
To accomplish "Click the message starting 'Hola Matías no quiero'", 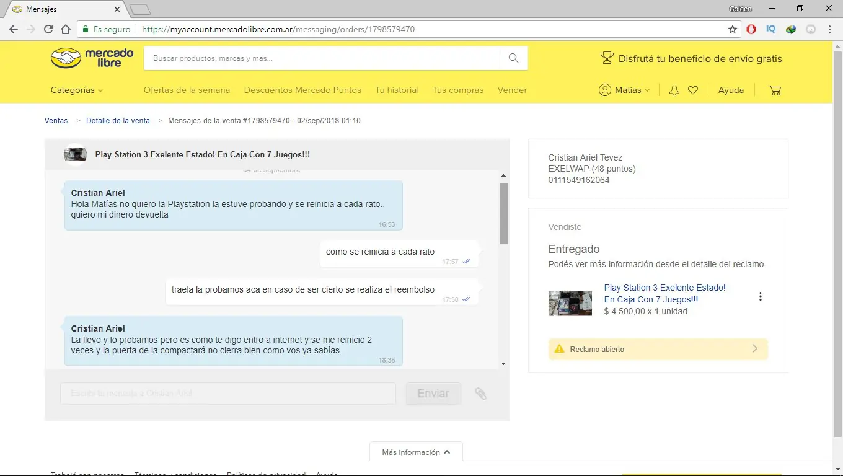I will pyautogui.click(x=234, y=206).
